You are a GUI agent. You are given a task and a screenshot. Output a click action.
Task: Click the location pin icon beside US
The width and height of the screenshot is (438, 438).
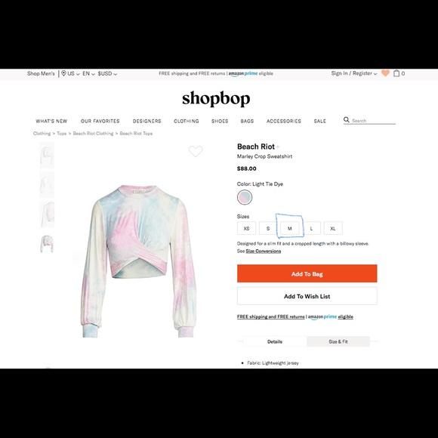pos(63,73)
